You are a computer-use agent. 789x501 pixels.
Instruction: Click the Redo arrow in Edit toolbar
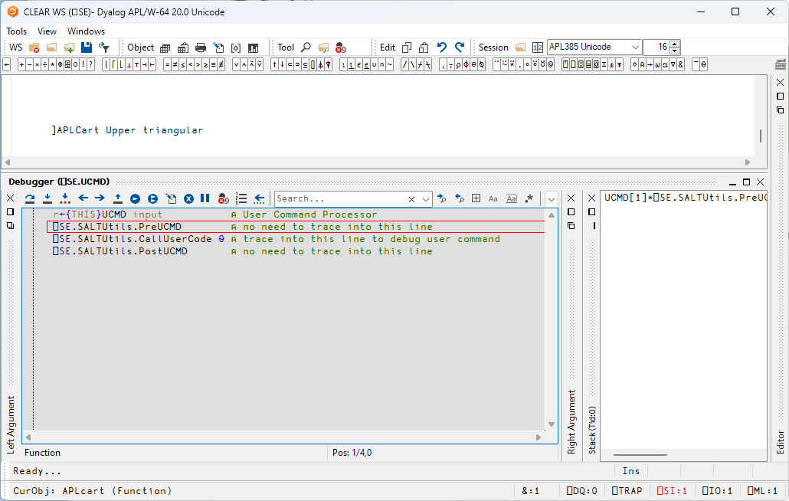coord(460,47)
